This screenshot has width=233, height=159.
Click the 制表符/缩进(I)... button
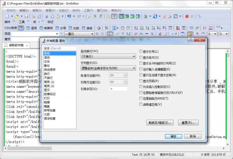coord(160,123)
